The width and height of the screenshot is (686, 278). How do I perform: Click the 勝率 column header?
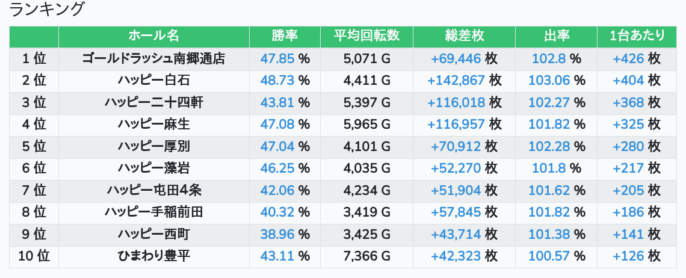285,37
